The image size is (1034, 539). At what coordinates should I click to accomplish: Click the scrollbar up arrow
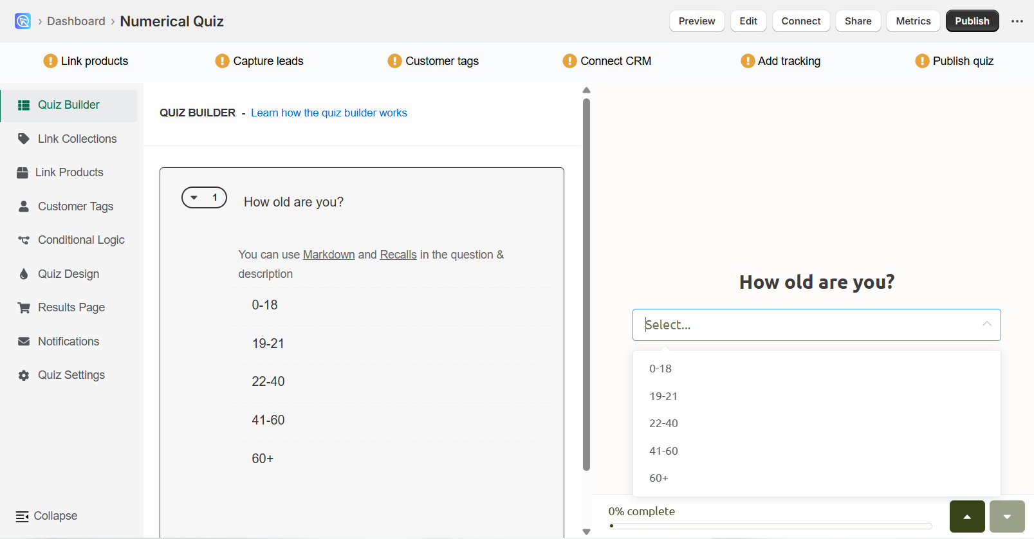pos(586,90)
